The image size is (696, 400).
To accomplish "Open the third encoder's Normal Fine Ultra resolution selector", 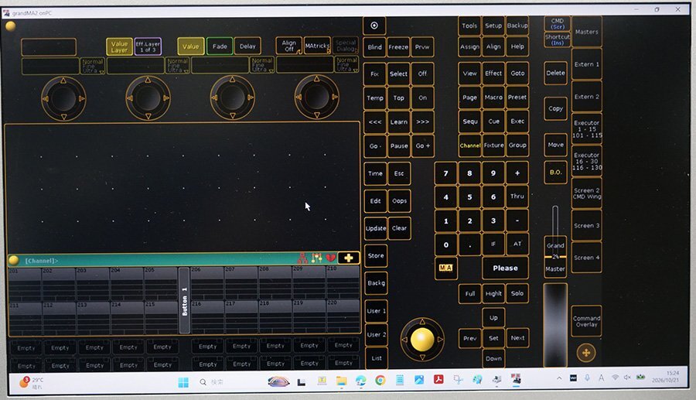I will click(261, 65).
